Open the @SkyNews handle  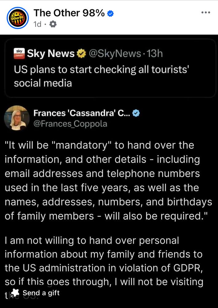(x=115, y=54)
